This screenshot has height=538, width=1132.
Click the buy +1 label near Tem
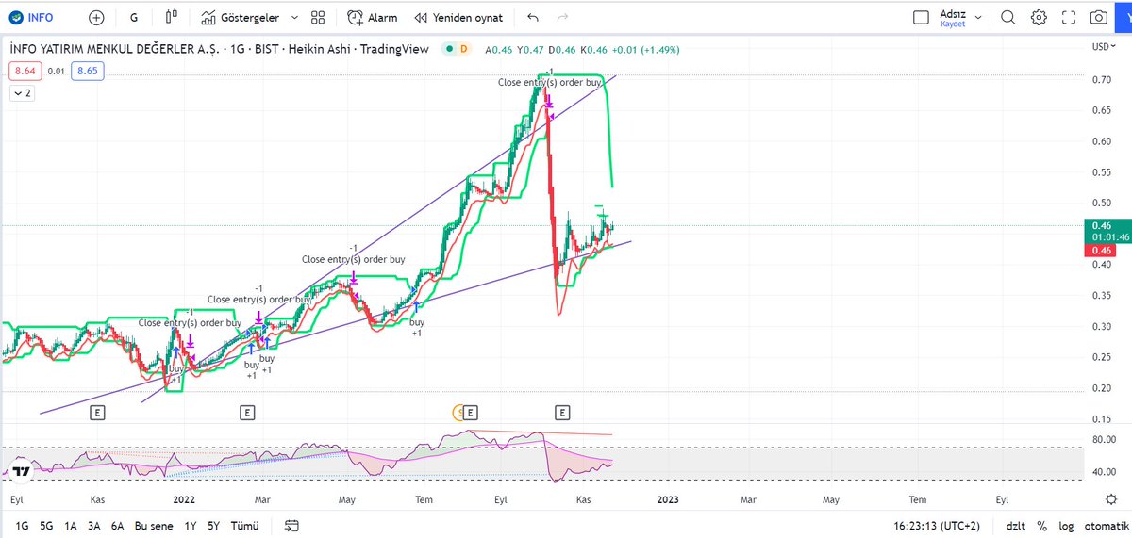[x=417, y=327]
